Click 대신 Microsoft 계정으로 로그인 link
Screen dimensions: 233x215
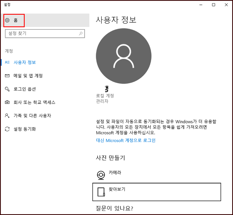[x=126, y=140]
